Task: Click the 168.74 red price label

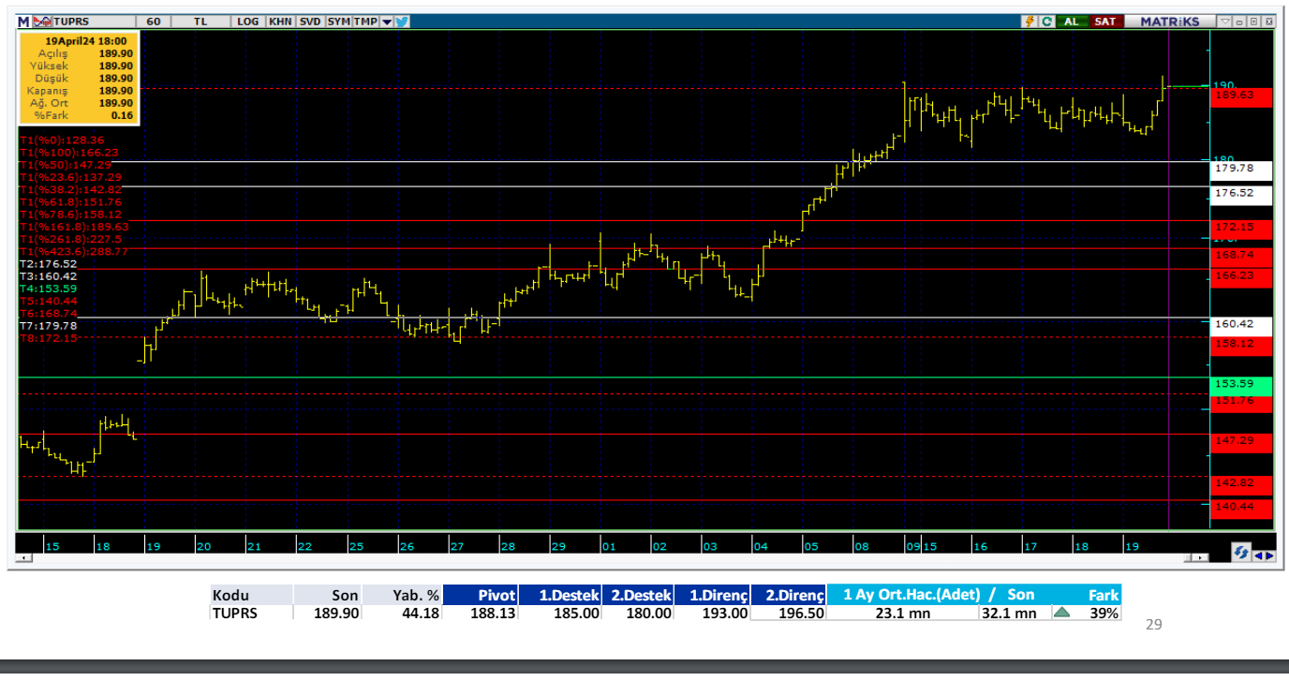Action: (1242, 256)
